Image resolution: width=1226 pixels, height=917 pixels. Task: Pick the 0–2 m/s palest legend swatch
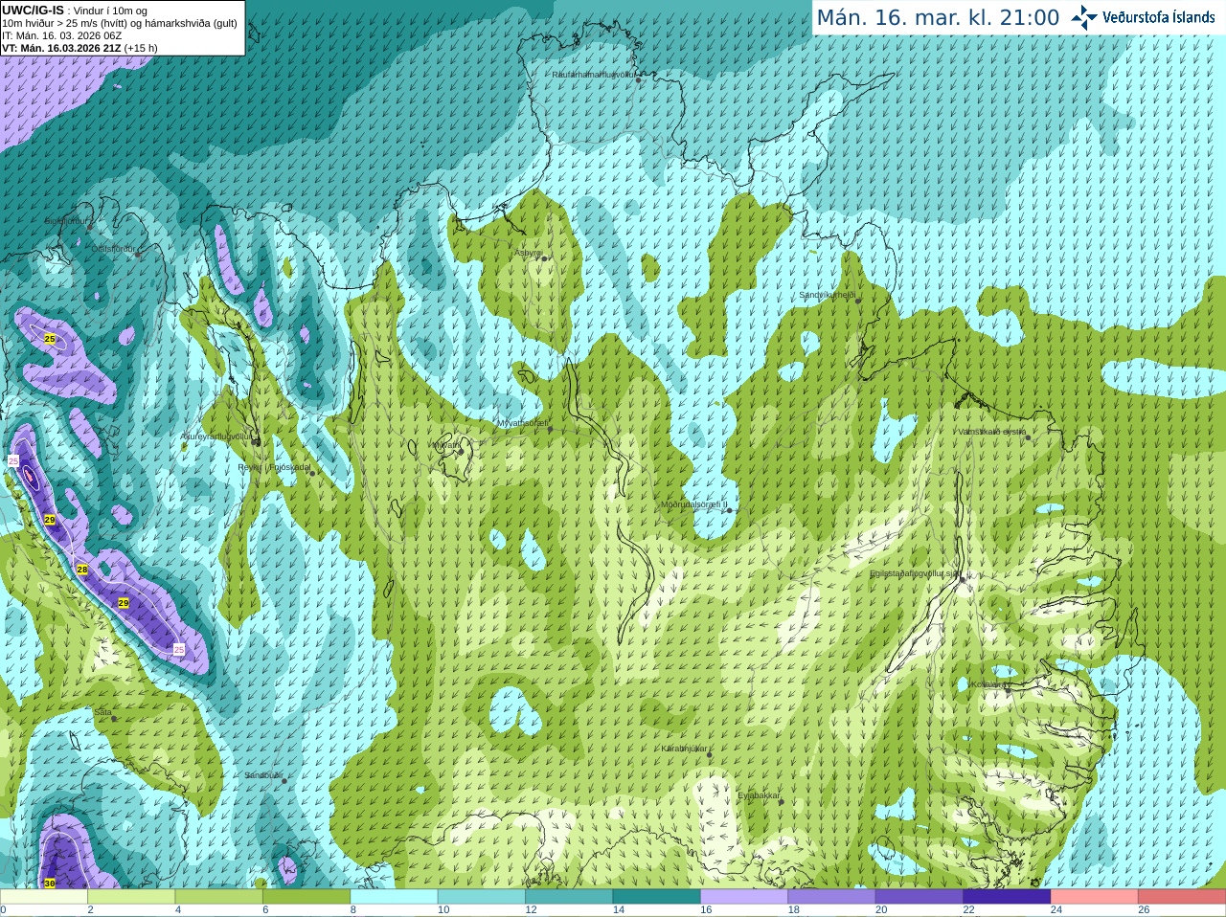(x=44, y=897)
